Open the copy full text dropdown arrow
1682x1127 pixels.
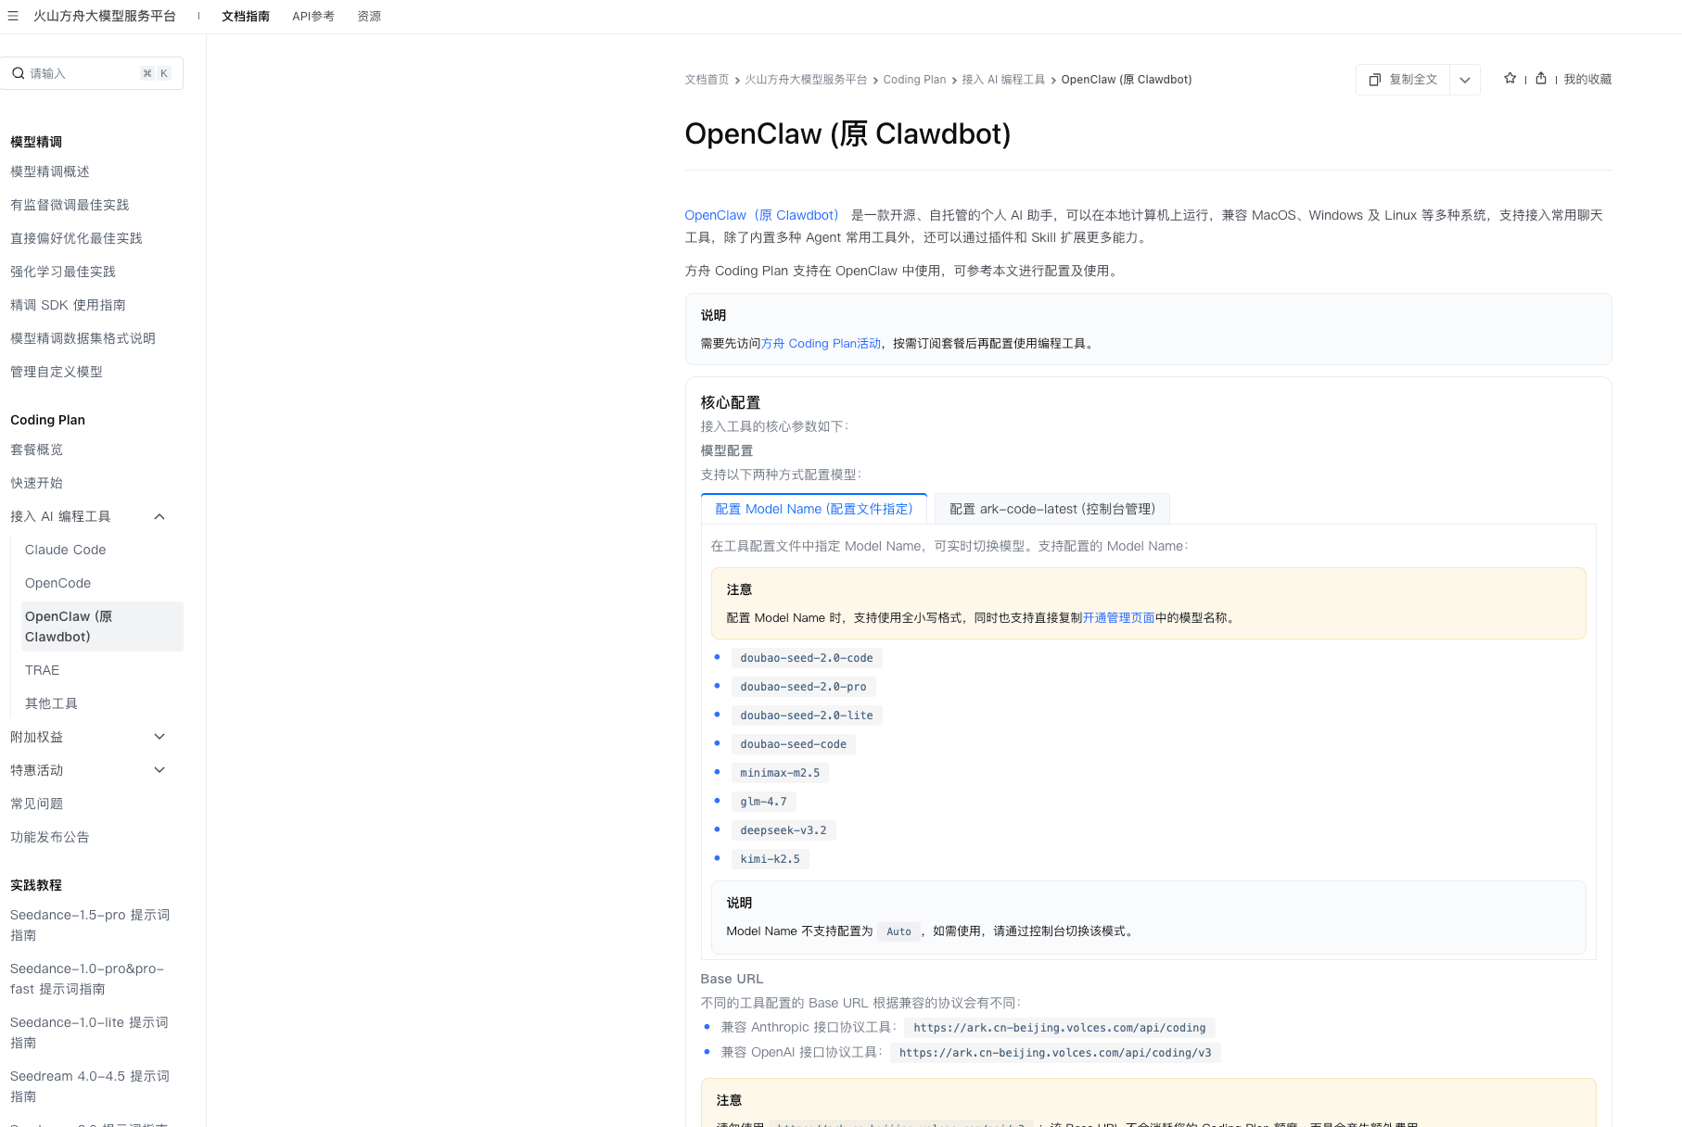pyautogui.click(x=1465, y=80)
